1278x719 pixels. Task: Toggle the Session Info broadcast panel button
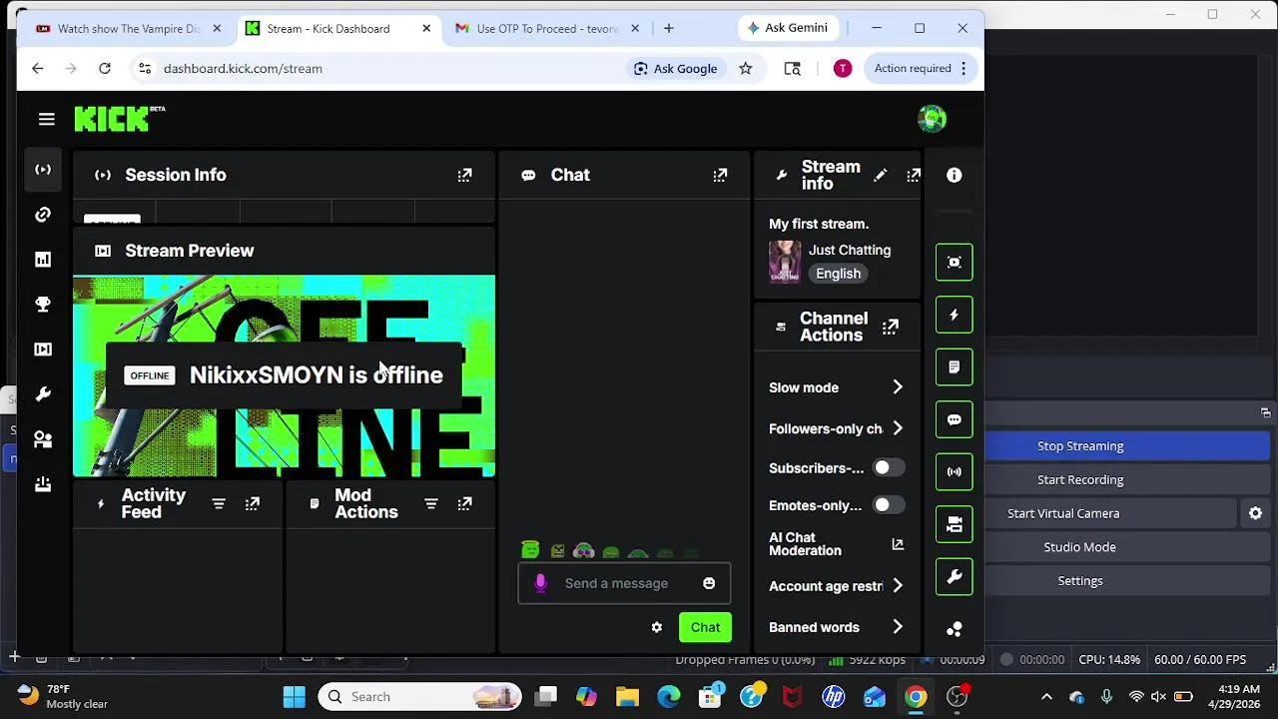(x=955, y=471)
